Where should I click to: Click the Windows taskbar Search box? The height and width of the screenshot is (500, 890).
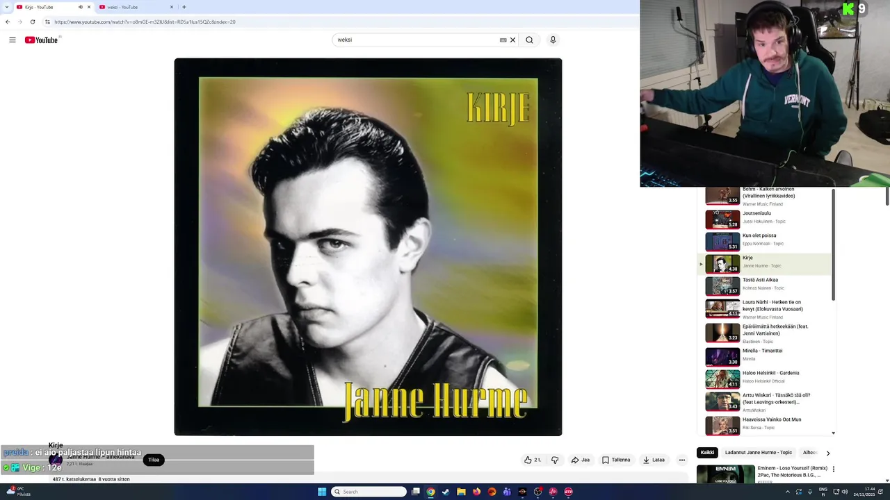(369, 492)
